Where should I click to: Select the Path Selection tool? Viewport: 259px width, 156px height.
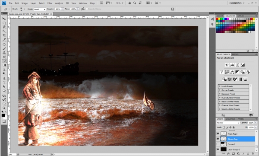pos(4,86)
